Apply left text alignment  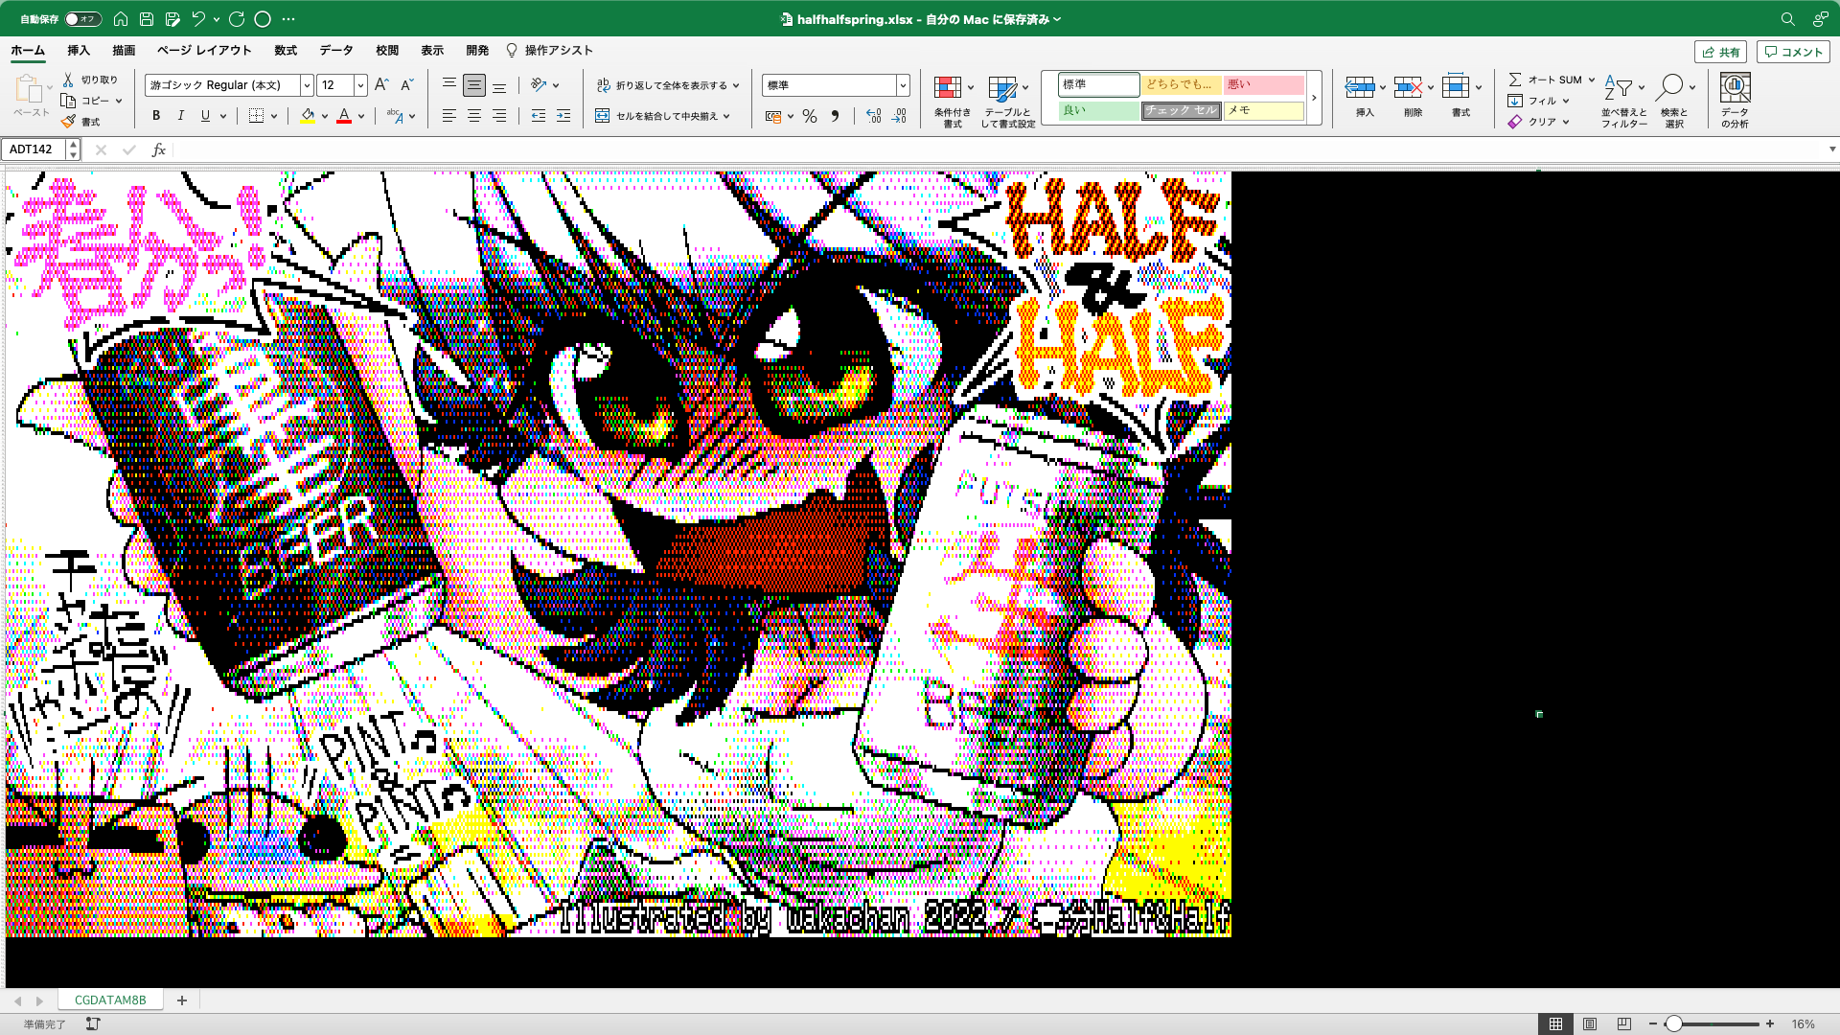pyautogui.click(x=448, y=116)
